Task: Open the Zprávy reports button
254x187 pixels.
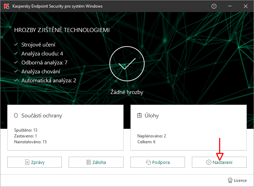Action: tap(35, 162)
